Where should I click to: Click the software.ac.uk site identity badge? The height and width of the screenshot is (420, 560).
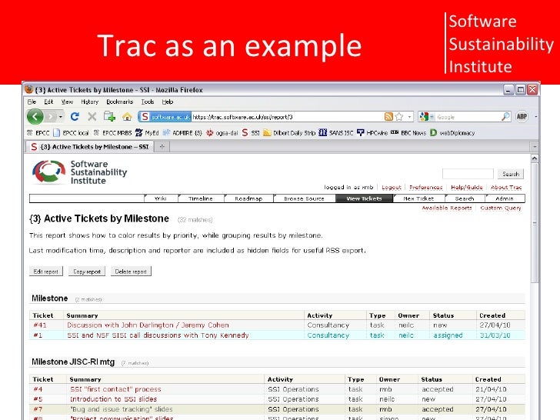(165, 117)
